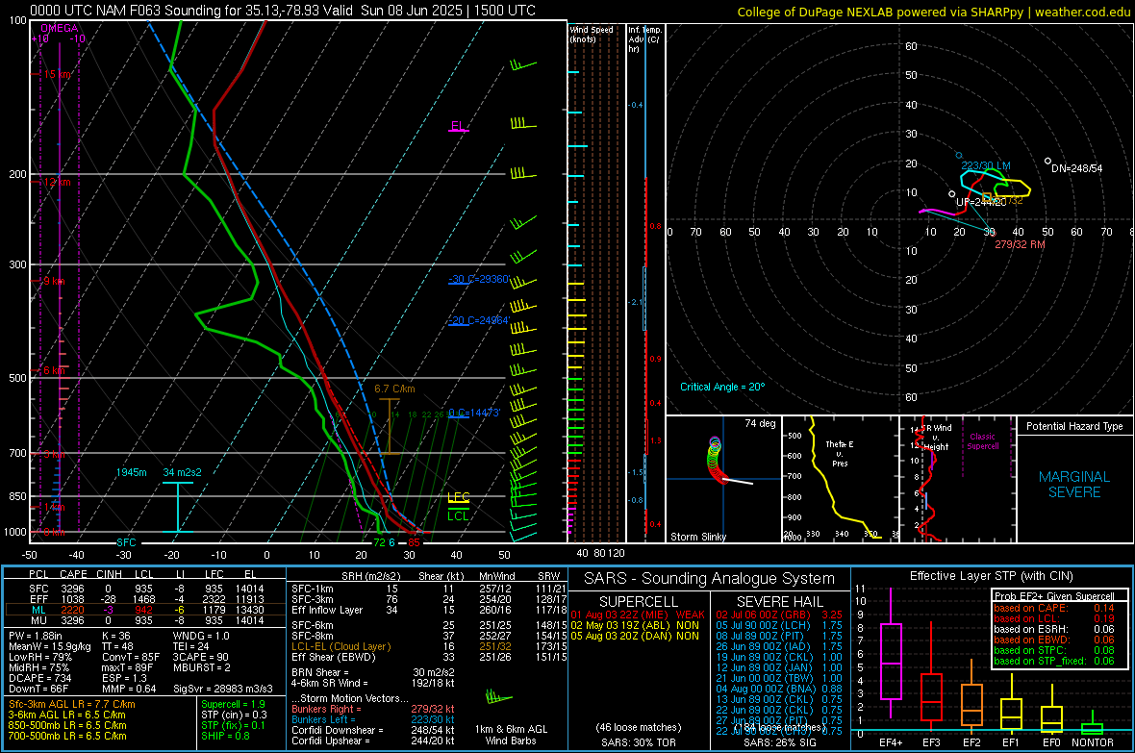Click the EFF CAPE value '1038'
Viewport: 1135px width, 753px height.
click(x=72, y=599)
